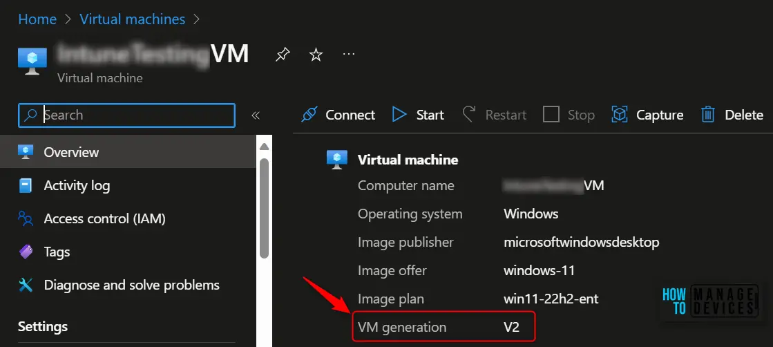The width and height of the screenshot is (773, 347).
Task: Click the Virtual machine subtitle under title
Action: coord(100,78)
